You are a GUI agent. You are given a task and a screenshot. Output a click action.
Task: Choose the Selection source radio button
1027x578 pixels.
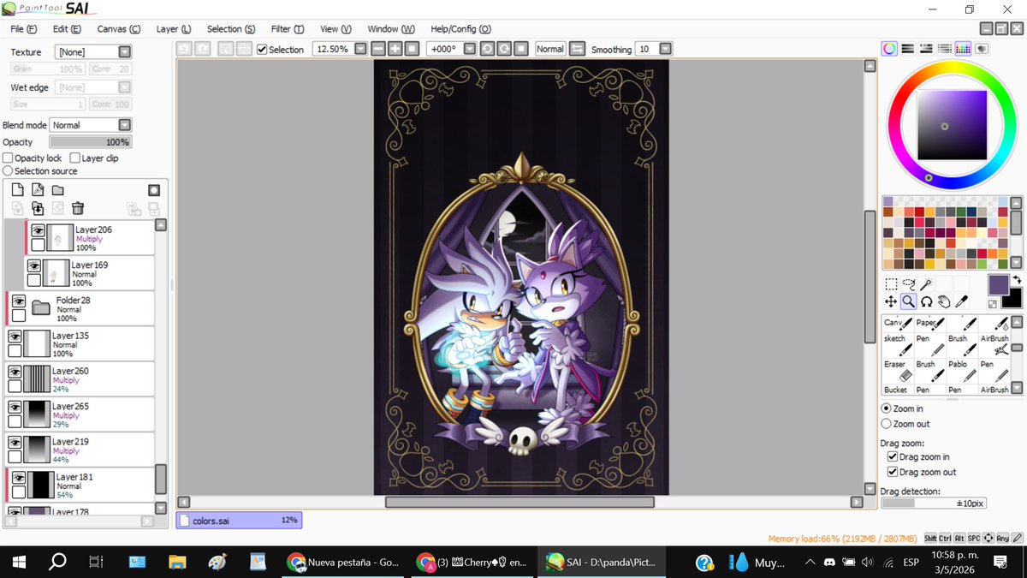pyautogui.click(x=8, y=171)
